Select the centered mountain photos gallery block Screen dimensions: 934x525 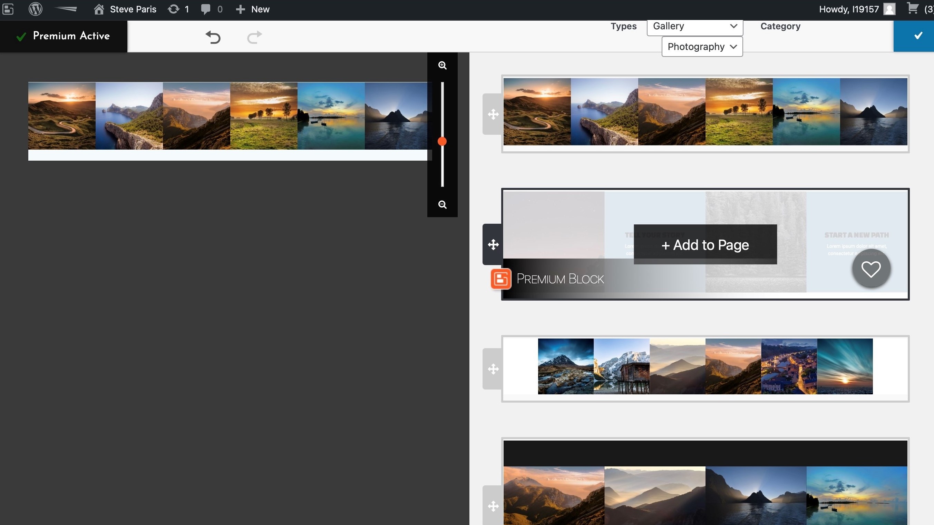point(705,368)
